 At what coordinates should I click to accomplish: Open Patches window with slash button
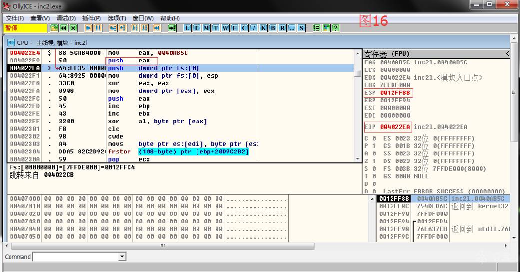[254, 28]
